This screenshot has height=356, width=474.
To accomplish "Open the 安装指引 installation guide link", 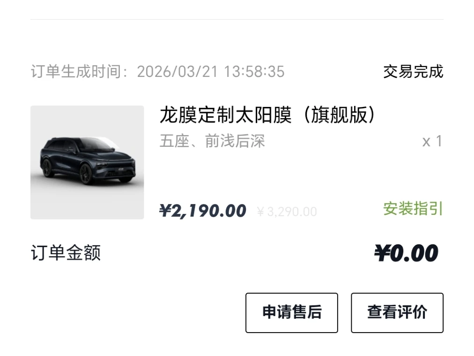I will 413,209.
